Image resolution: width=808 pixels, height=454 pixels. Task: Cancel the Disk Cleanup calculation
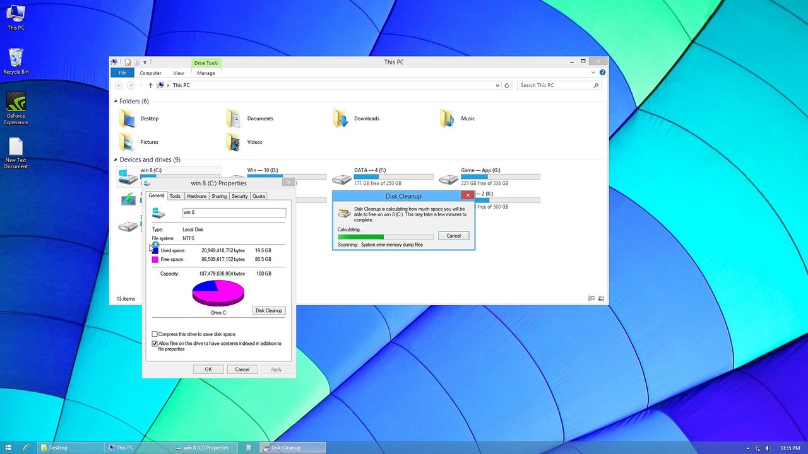[x=454, y=236]
